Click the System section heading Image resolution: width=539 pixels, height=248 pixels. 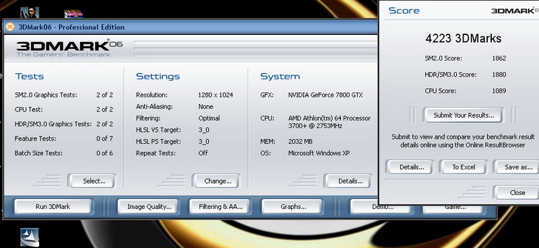(x=280, y=76)
